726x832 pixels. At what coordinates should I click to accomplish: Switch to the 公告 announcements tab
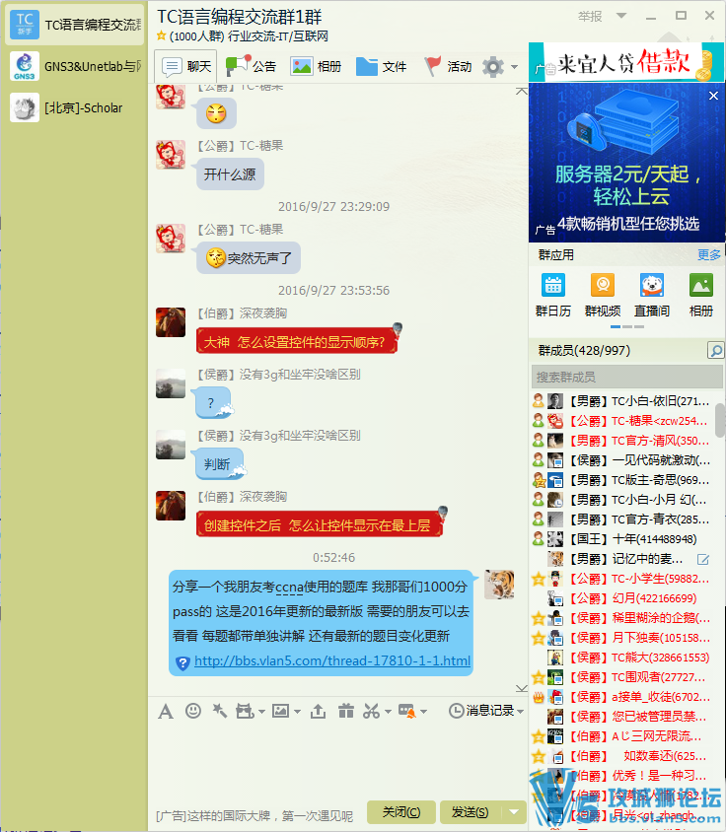252,67
